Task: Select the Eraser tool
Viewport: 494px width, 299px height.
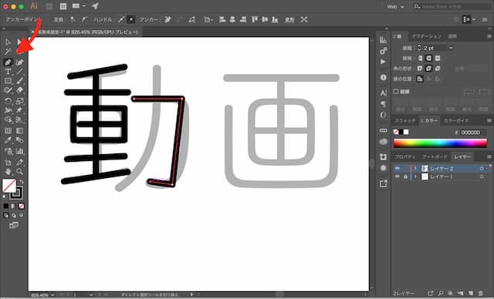Action: (19, 91)
